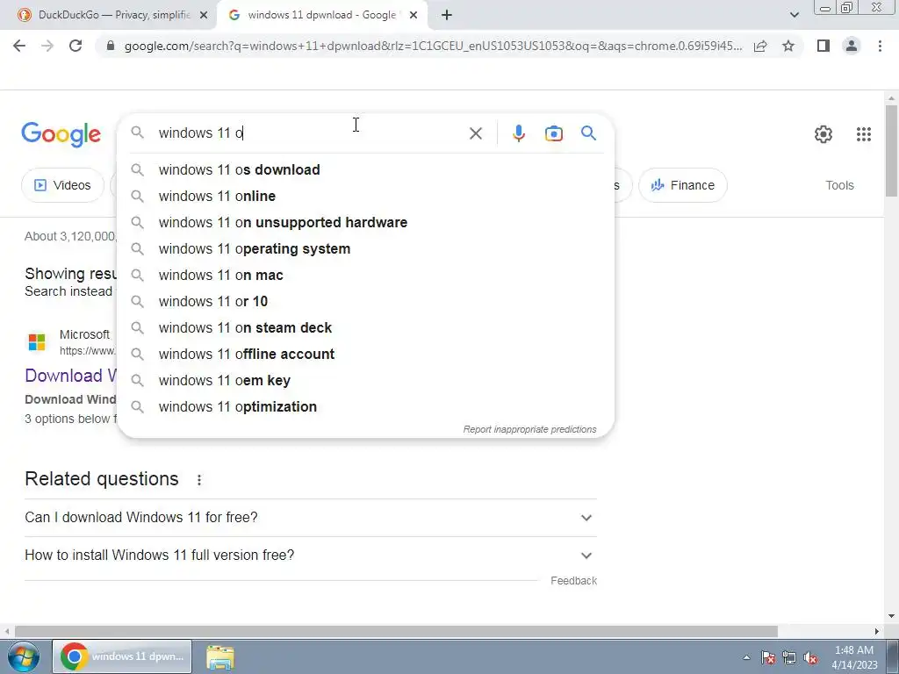Close the DuckDuckGo tab
Image resolution: width=899 pixels, height=674 pixels.
tap(203, 16)
